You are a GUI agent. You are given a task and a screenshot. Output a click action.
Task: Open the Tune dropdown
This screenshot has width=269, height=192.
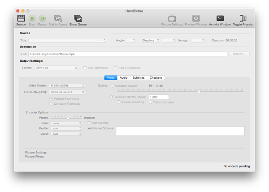[66, 123]
